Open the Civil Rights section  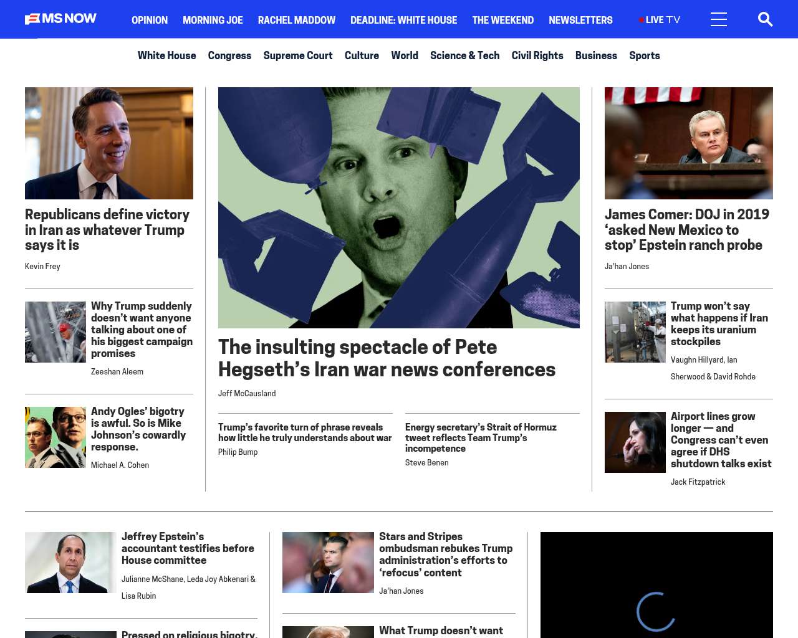(x=537, y=55)
